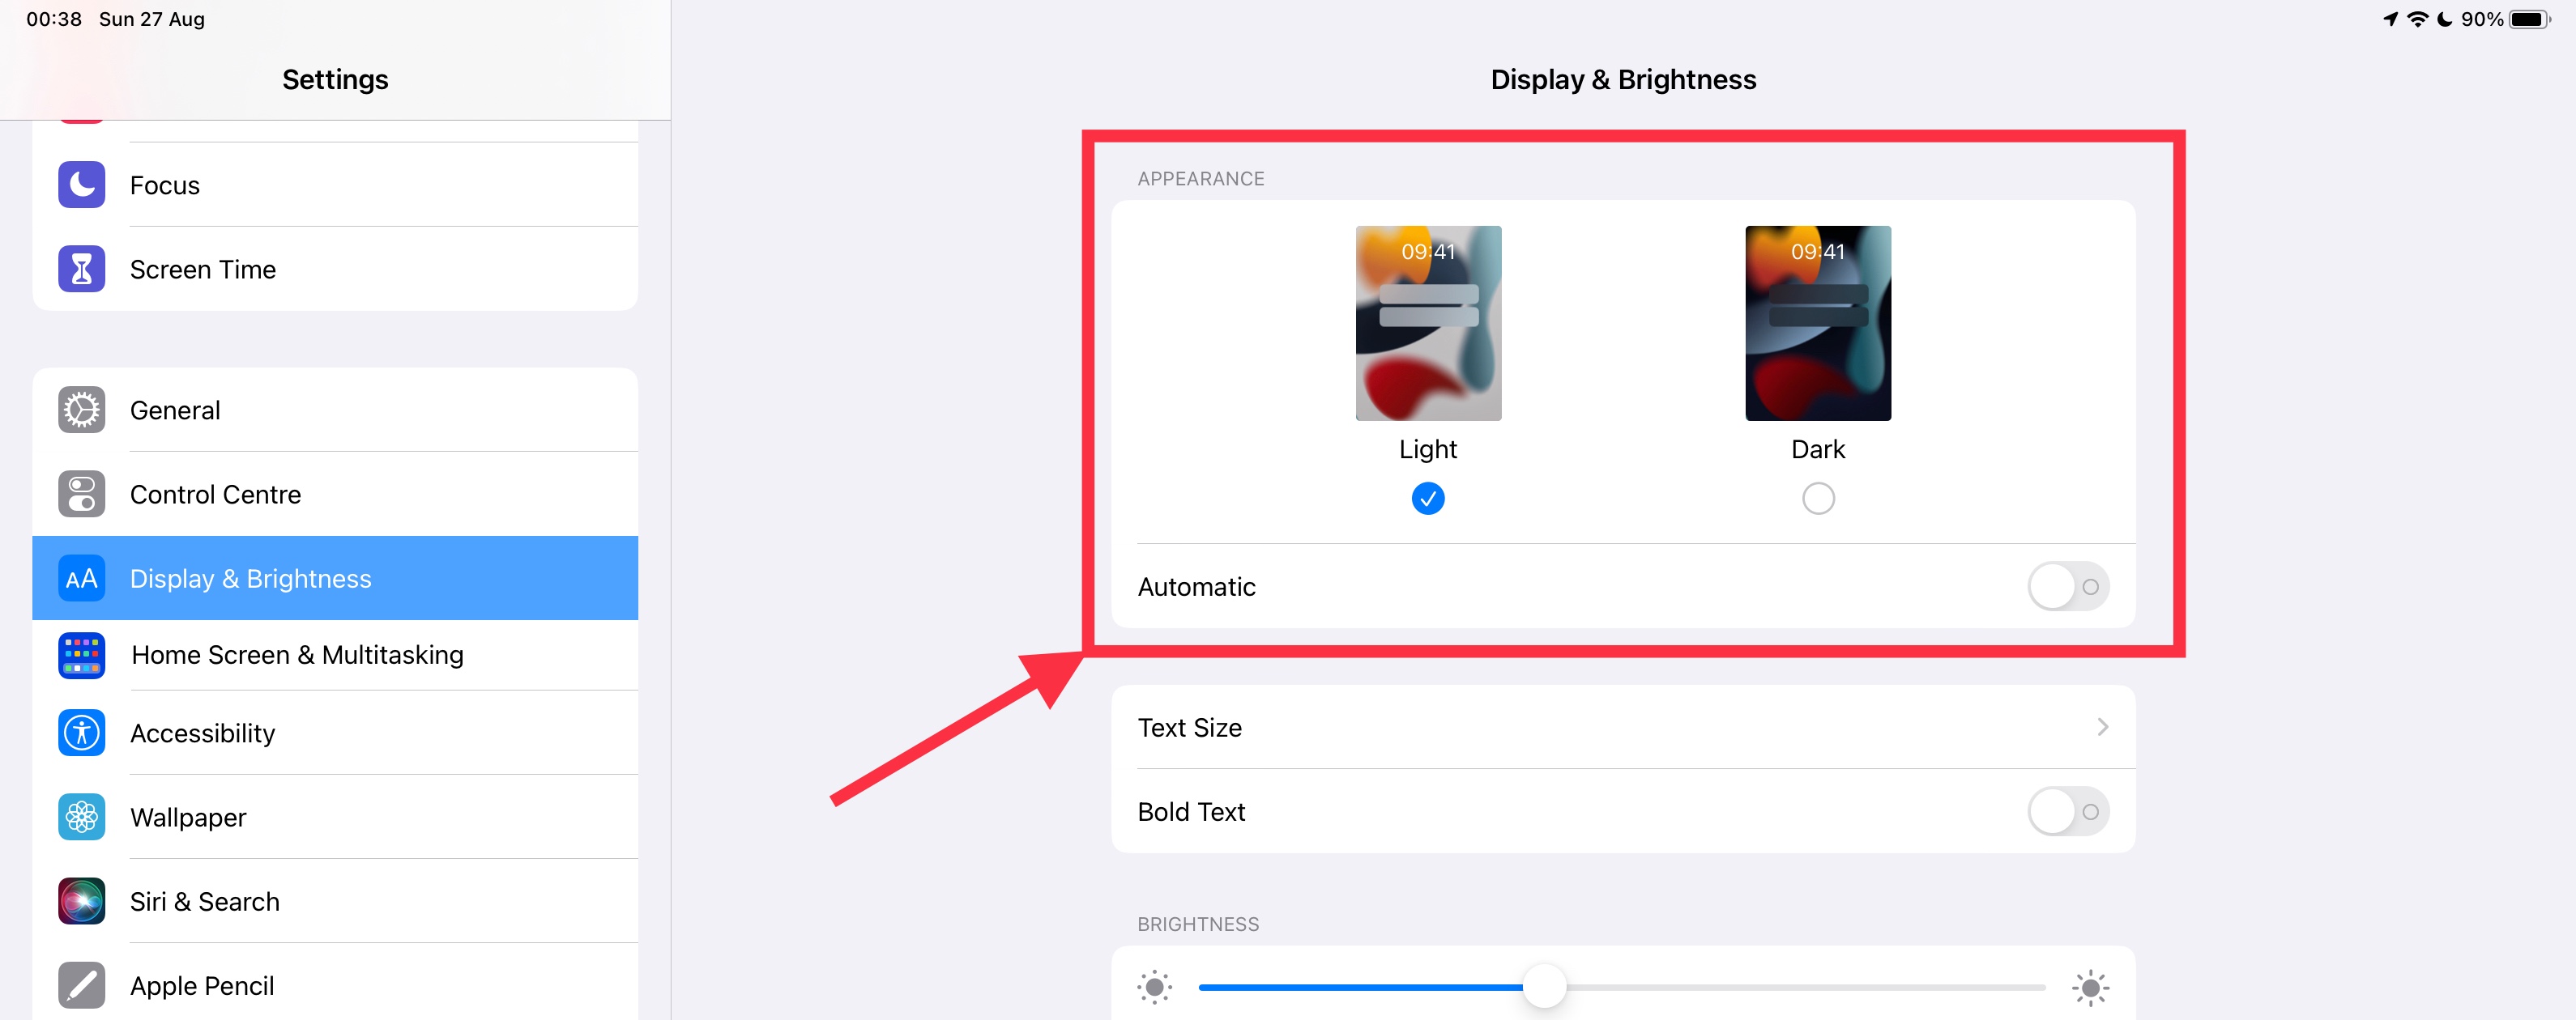Tap the Apple Pencil icon

tap(81, 985)
